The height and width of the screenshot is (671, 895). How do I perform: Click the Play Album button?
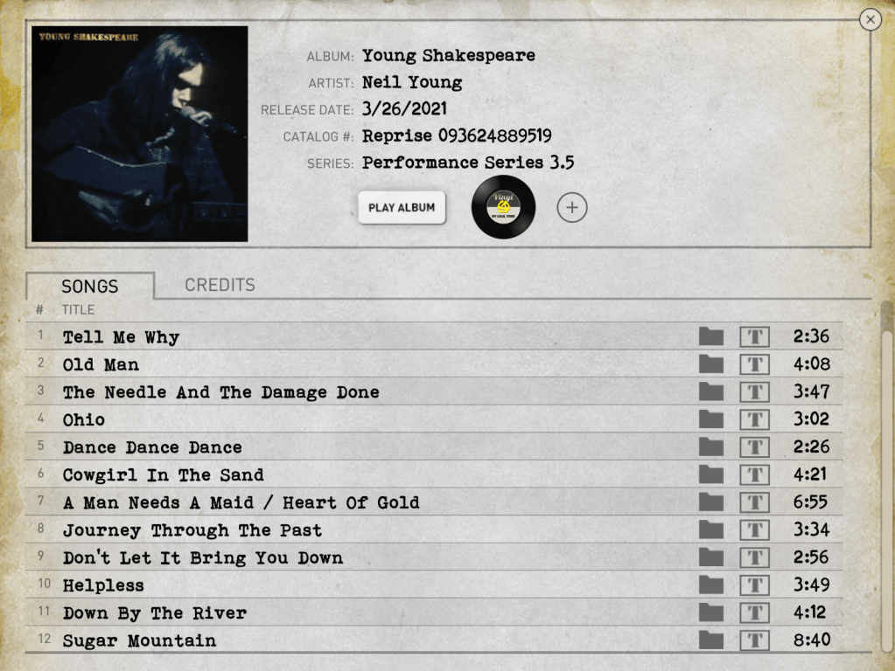402,208
